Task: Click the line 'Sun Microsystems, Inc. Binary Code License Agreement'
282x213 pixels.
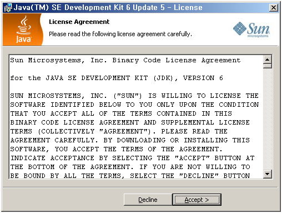Action: [125, 60]
